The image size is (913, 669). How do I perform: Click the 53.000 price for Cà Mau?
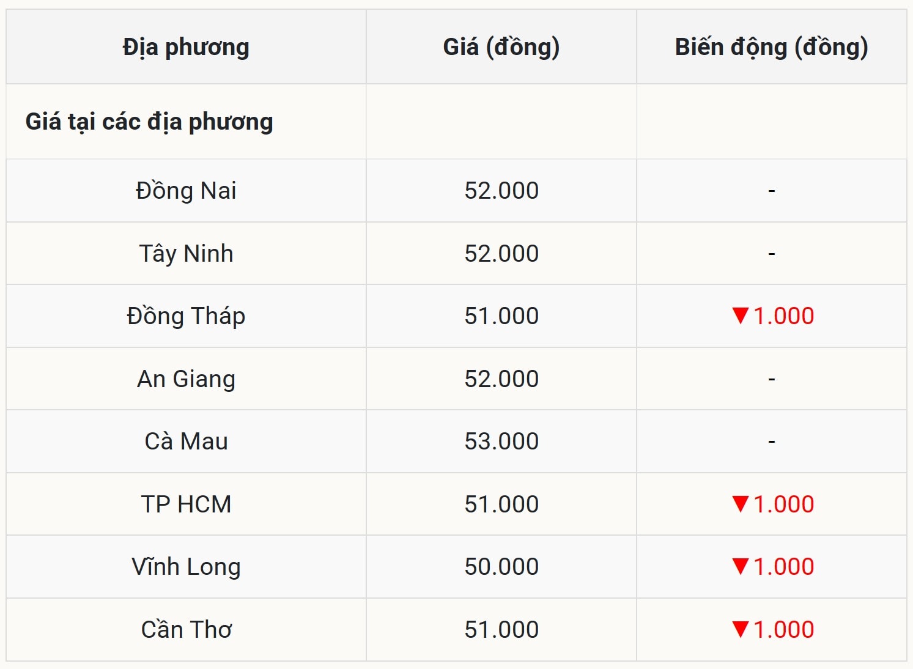coord(501,442)
